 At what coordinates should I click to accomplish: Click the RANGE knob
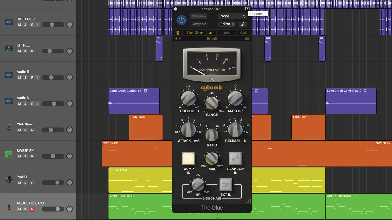click(212, 103)
